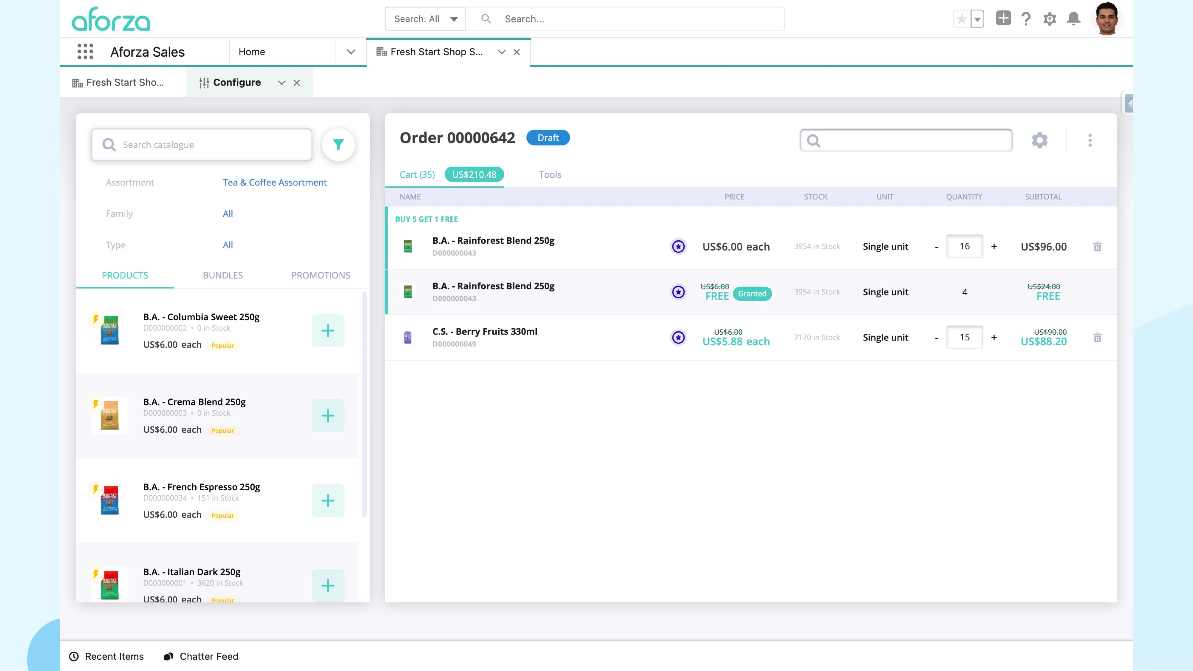Increase Berry Fruits quantity from 15
Viewport: 1193px width, 671px height.
[994, 337]
